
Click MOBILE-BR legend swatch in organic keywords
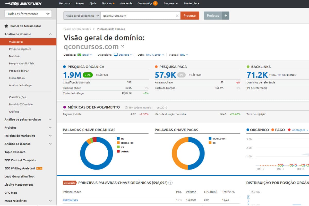tap(118, 143)
